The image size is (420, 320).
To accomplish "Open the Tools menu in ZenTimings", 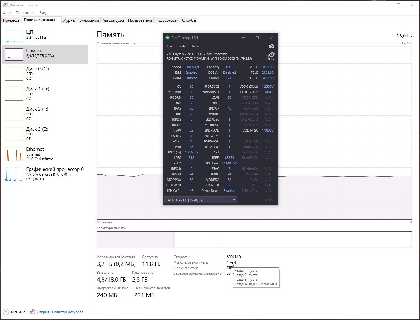I will point(181,46).
